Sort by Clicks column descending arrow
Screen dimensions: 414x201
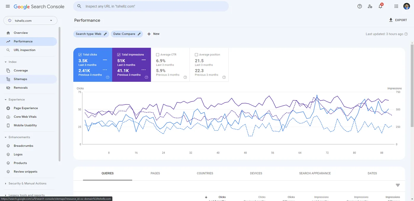(206, 197)
